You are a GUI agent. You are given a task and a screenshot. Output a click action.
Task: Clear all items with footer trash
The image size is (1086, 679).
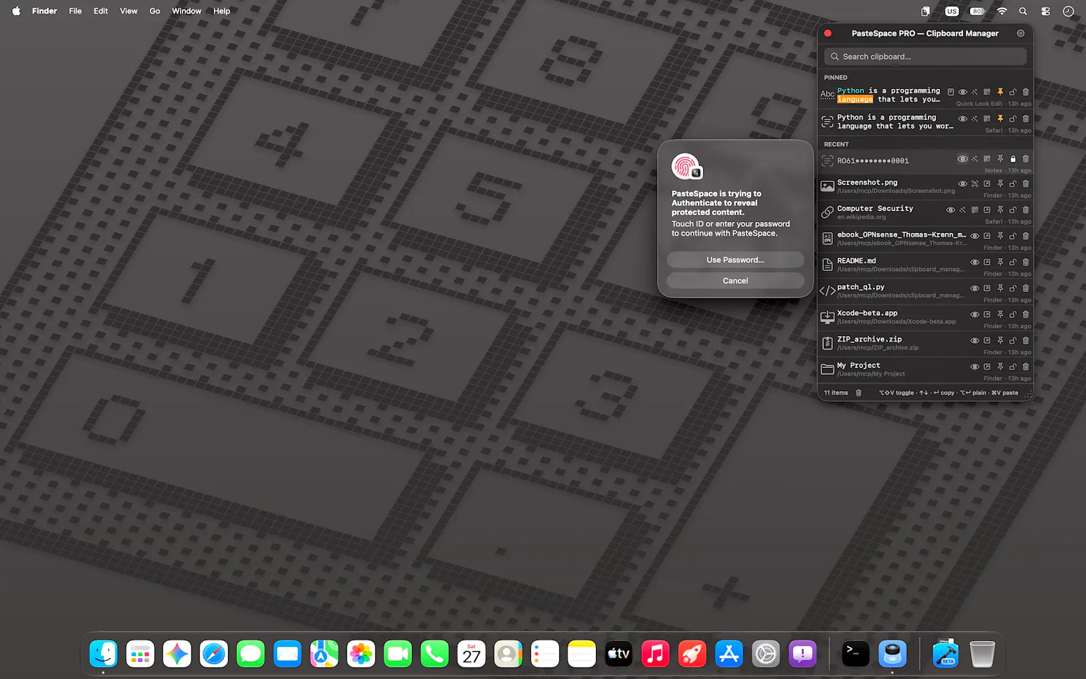[x=859, y=392]
